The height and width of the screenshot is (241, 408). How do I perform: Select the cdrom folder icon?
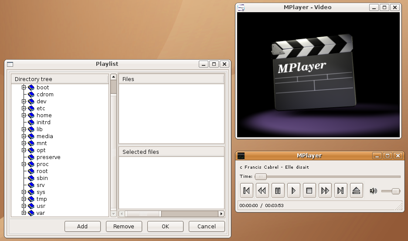click(x=31, y=95)
